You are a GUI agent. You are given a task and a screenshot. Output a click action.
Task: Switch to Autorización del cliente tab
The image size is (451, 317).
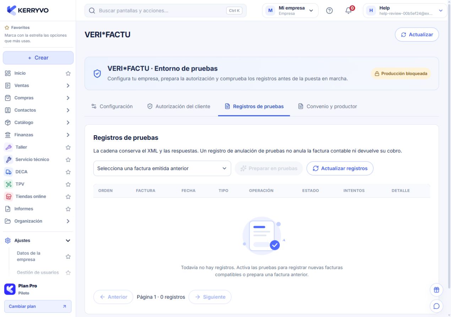(179, 106)
